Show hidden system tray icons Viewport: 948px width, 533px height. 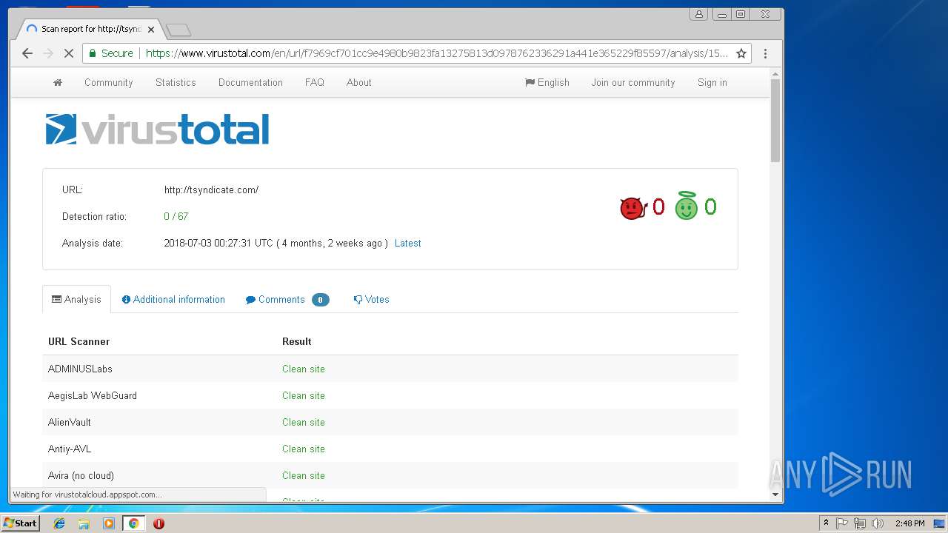point(826,523)
